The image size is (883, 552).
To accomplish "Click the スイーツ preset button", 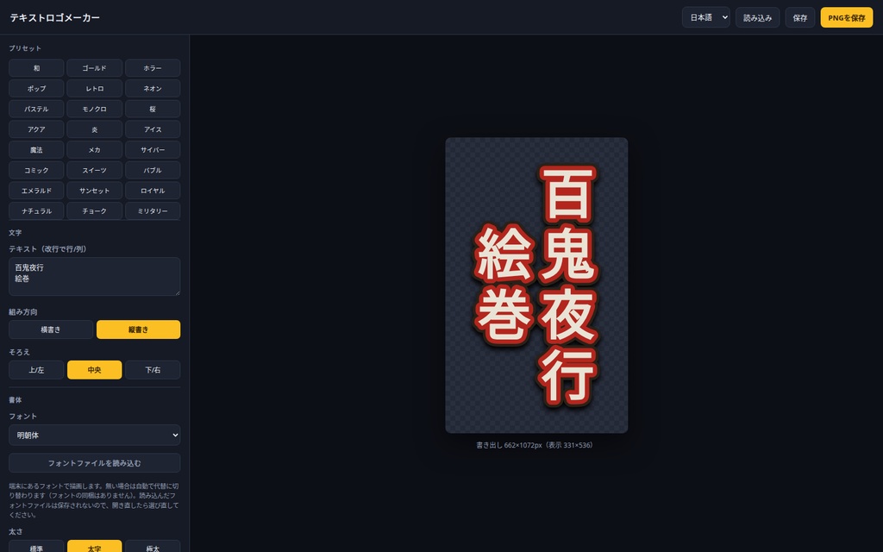I will click(x=95, y=170).
